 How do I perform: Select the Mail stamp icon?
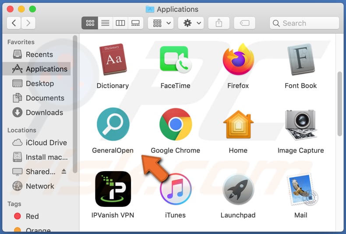pos(302,189)
